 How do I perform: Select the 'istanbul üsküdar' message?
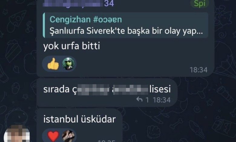(x=80, y=119)
